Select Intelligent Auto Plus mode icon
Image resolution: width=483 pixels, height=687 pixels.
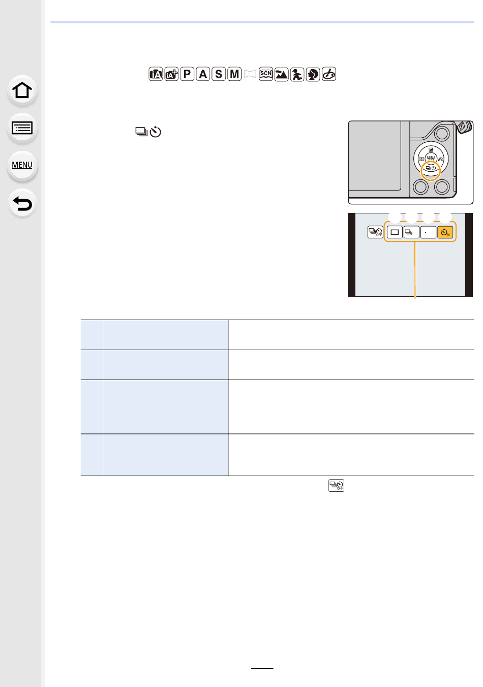point(171,74)
